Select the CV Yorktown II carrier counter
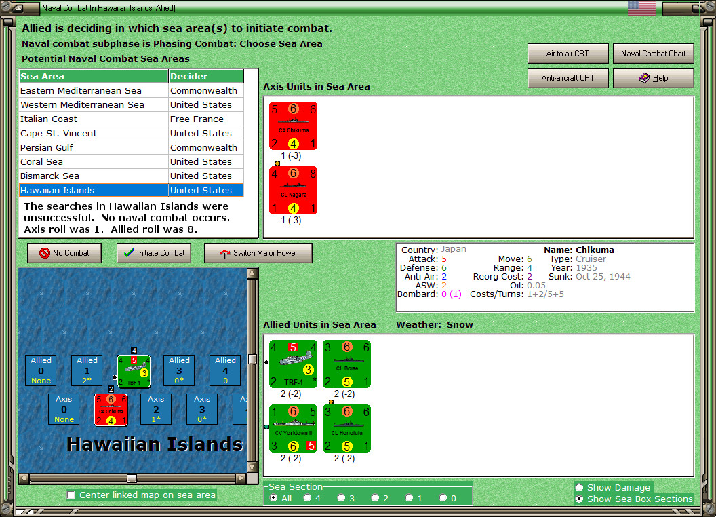The image size is (716, 517). coord(293,428)
